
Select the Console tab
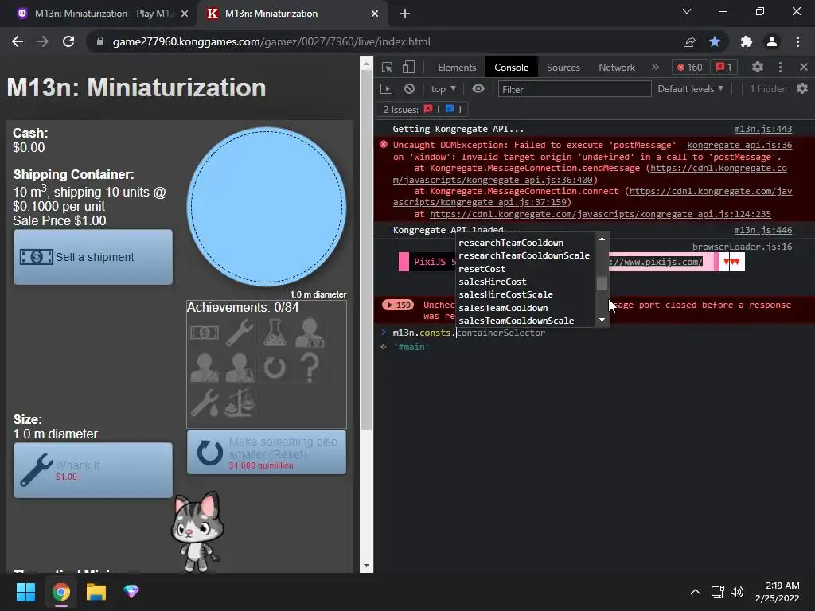(x=512, y=68)
